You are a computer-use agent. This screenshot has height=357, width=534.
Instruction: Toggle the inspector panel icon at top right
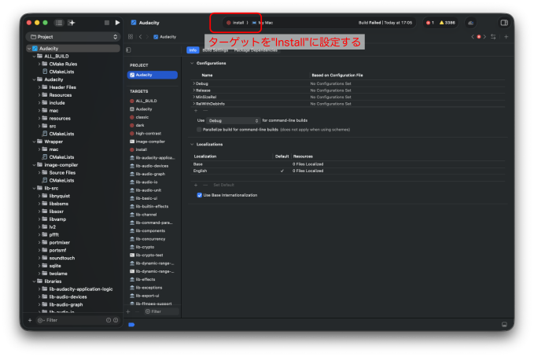504,23
